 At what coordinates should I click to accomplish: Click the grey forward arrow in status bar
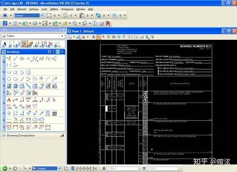pos(15,168)
